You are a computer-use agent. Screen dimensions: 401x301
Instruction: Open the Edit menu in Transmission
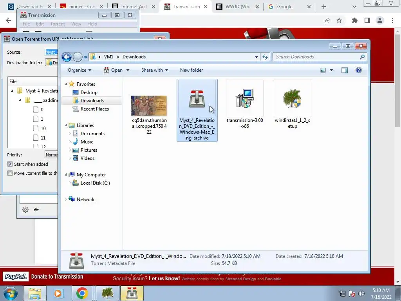pos(40,24)
